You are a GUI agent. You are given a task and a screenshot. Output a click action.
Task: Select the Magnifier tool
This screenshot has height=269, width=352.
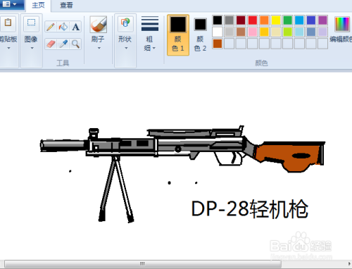coord(75,44)
